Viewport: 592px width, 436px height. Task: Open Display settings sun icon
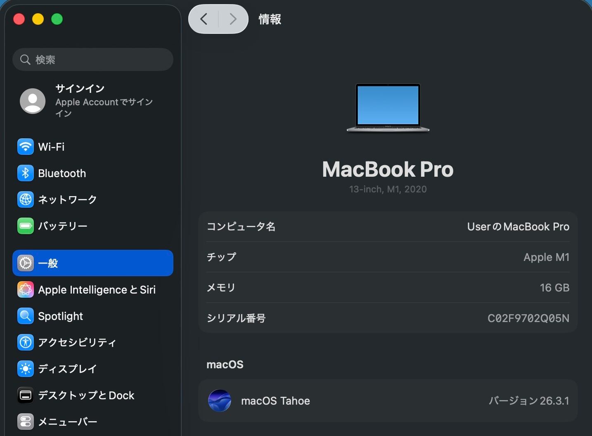pyautogui.click(x=26, y=369)
